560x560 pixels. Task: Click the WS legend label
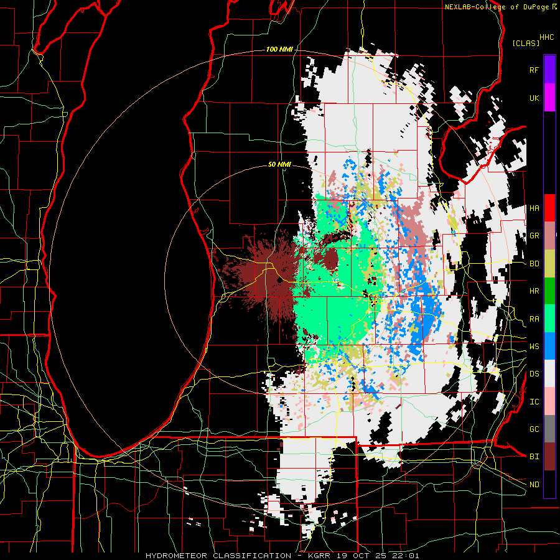534,347
